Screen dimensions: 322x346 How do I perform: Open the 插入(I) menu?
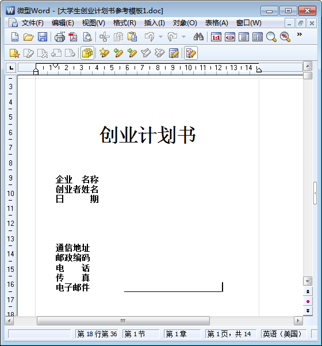pyautogui.click(x=154, y=23)
